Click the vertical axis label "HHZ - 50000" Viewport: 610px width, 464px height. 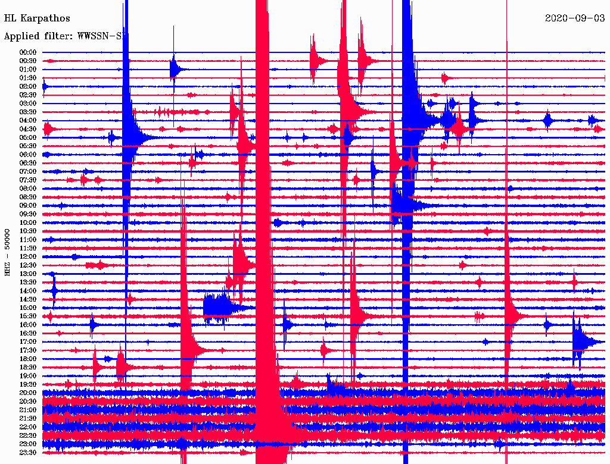pyautogui.click(x=7, y=252)
